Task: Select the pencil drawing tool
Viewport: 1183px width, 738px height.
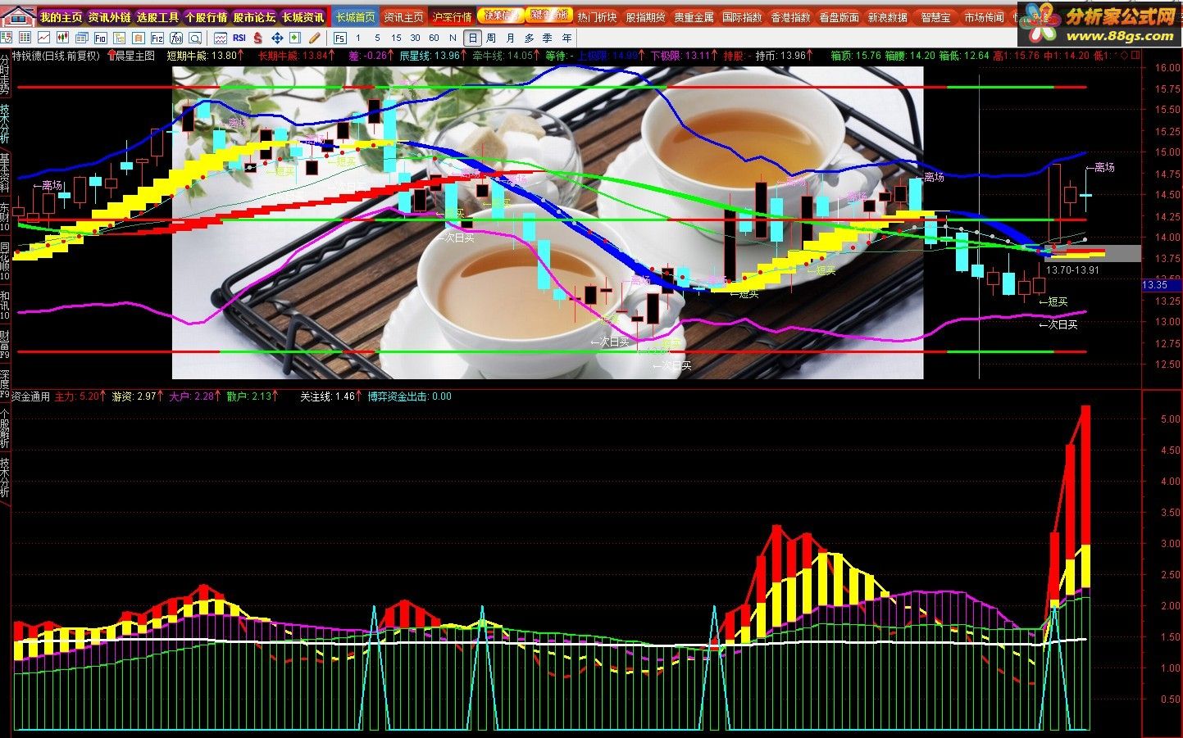Action: click(x=315, y=38)
